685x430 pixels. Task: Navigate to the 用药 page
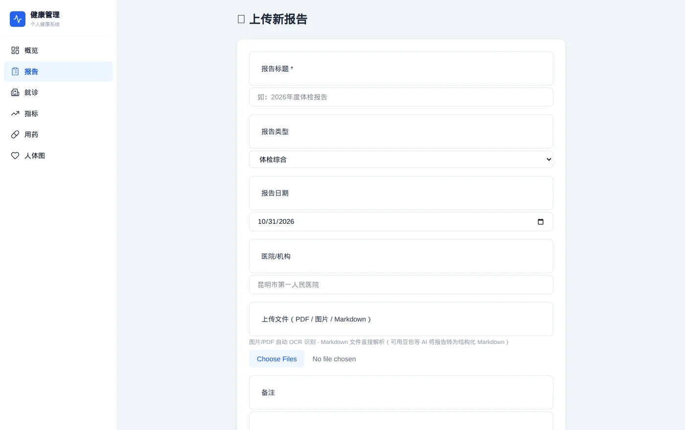(x=58, y=134)
